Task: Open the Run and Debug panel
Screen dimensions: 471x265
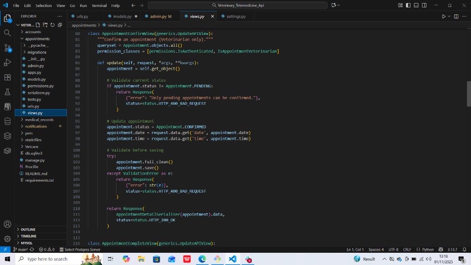Action: [x=7, y=62]
